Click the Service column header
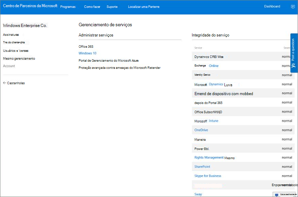 point(198,48)
